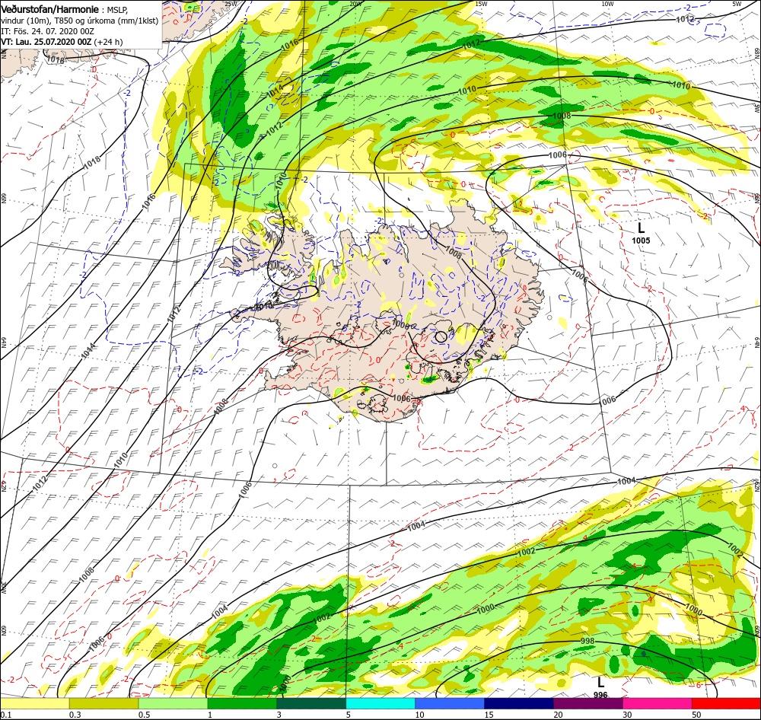This screenshot has width=761, height=720.
Task: Click the olive 0.3–0.5 legend swatch
Action: click(103, 703)
